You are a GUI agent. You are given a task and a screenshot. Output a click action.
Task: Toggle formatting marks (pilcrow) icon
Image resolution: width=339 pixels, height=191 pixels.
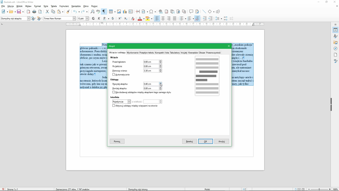tap(104, 12)
